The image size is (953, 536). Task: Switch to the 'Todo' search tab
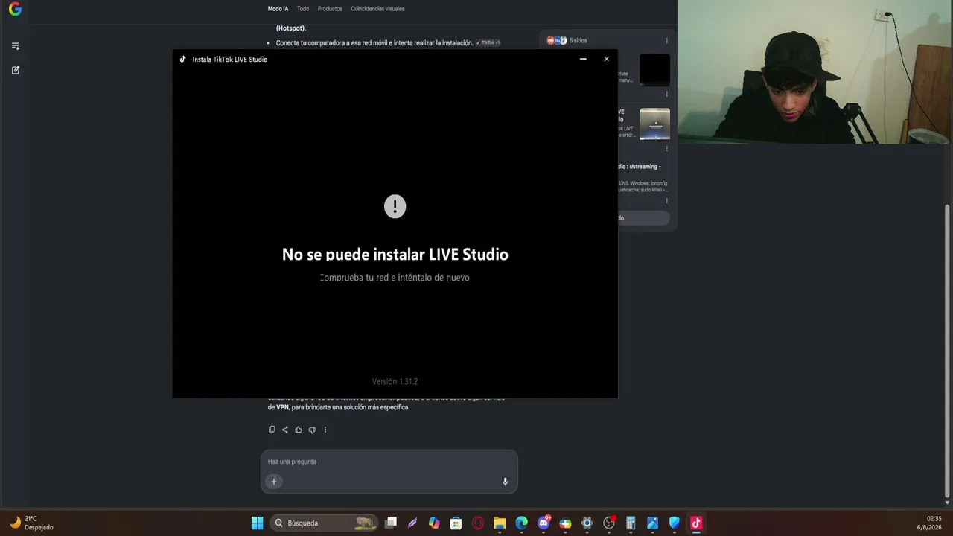point(303,9)
